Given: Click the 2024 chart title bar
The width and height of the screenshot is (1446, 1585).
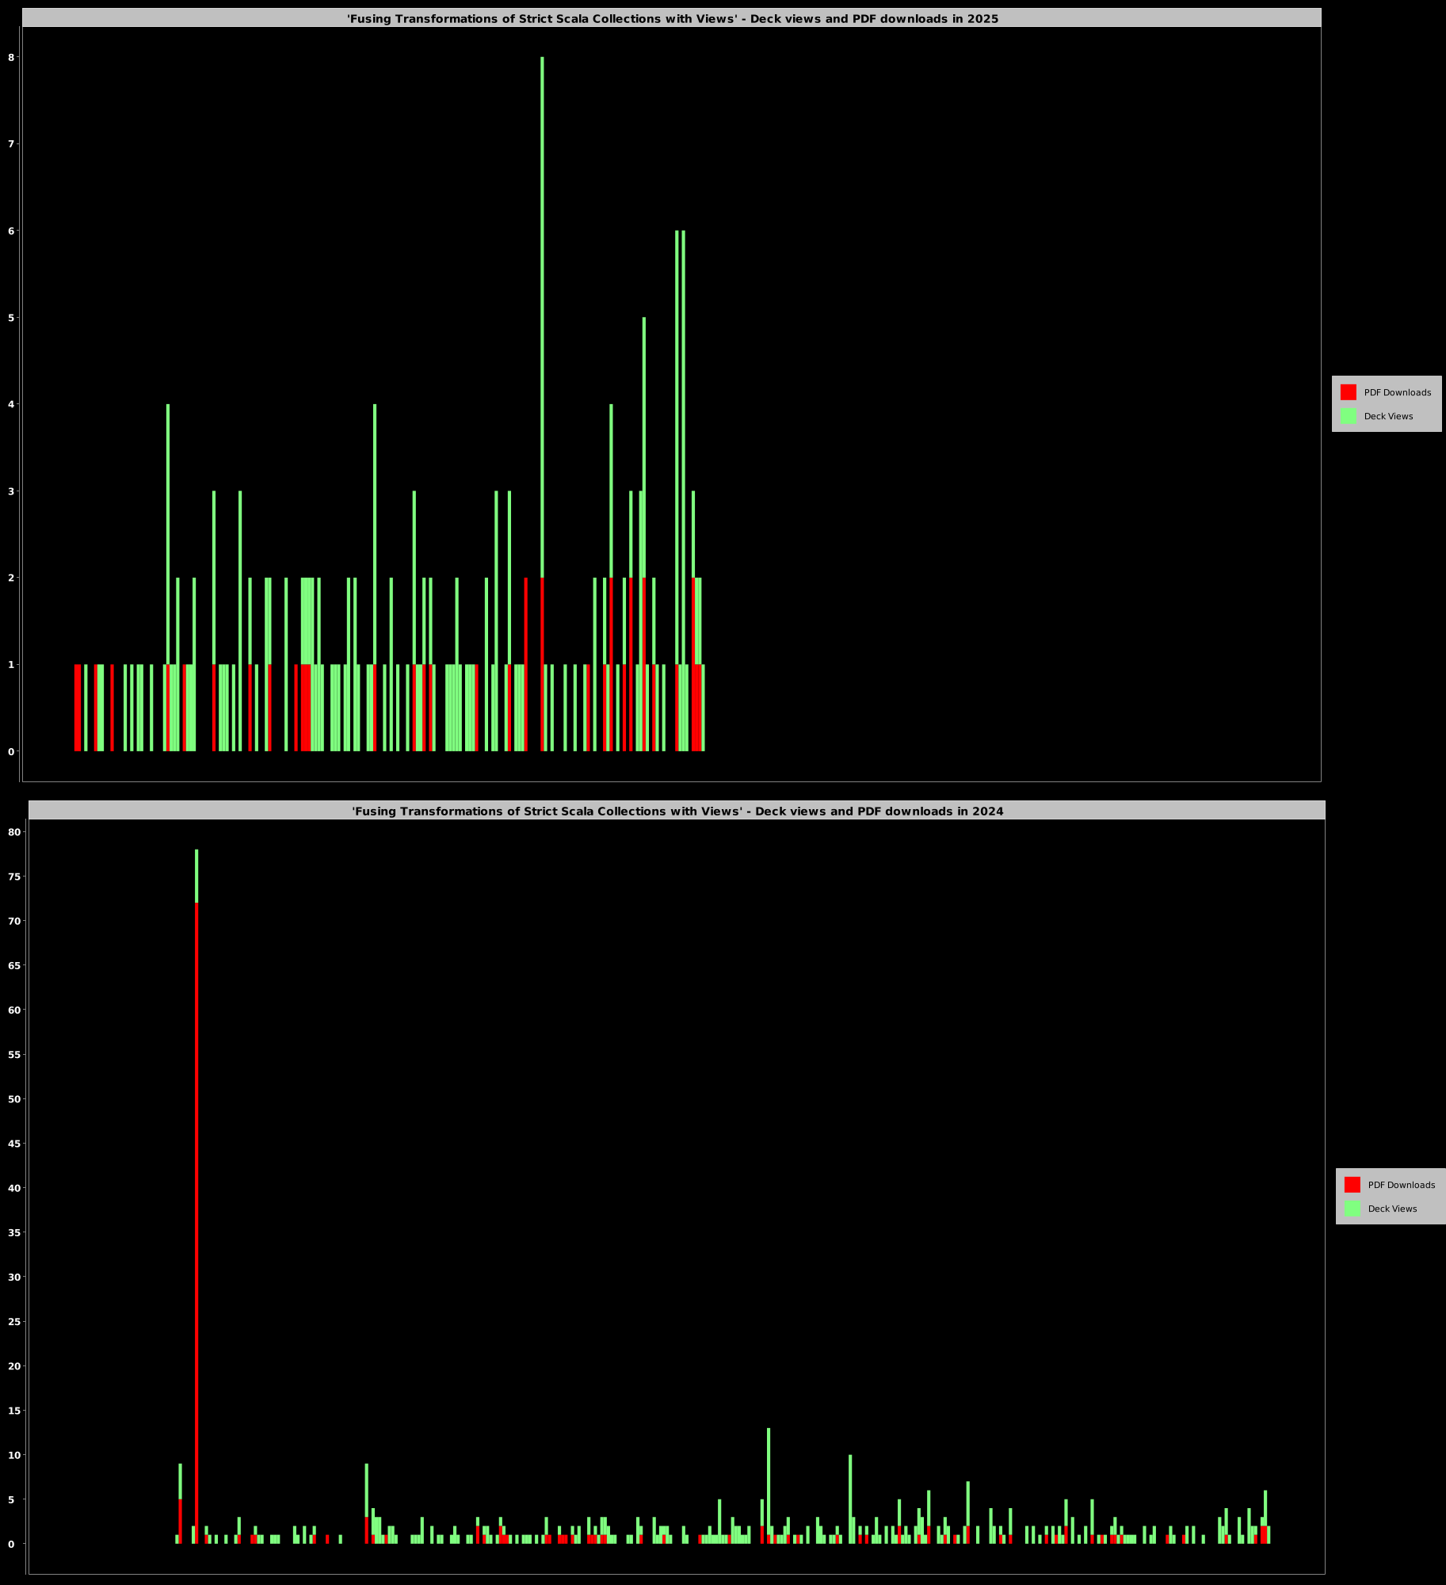Looking at the screenshot, I should [x=677, y=811].
